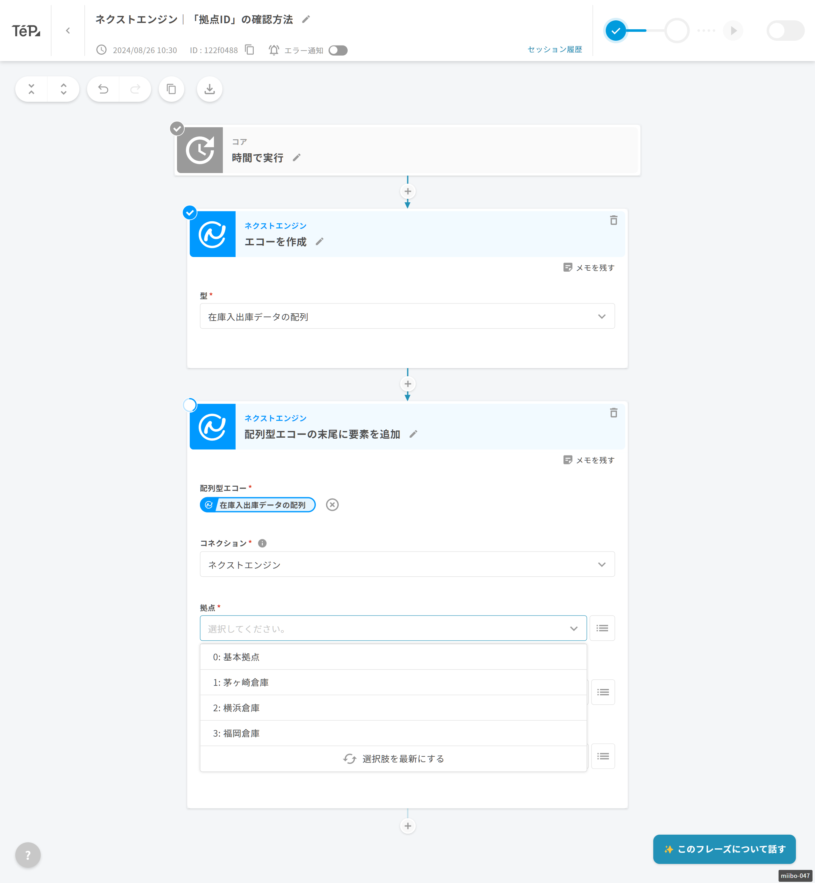Click the unchecked status circle on the 配列型エコー step
This screenshot has height=883, width=815.
(x=190, y=405)
